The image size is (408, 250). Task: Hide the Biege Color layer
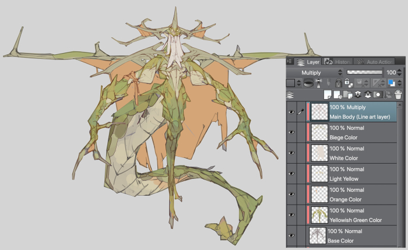coord(291,133)
